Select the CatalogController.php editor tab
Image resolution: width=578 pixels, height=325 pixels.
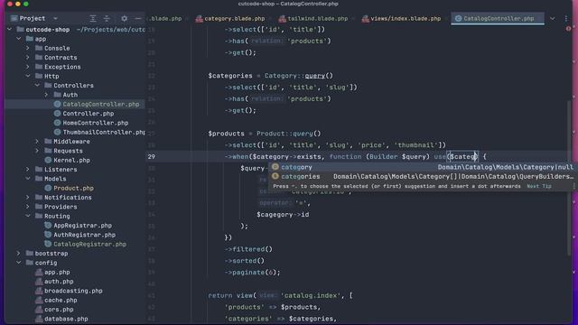pyautogui.click(x=498, y=18)
